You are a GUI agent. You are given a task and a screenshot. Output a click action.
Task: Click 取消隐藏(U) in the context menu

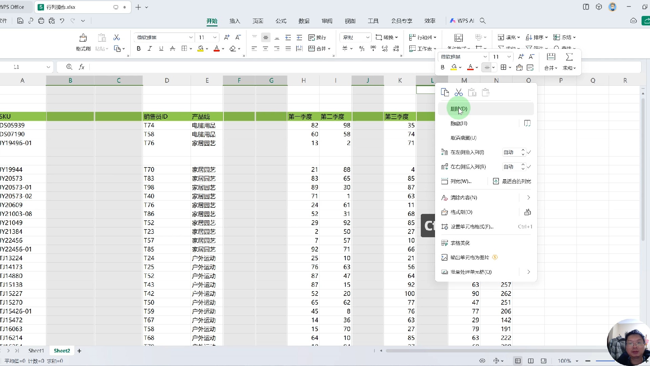tap(463, 138)
